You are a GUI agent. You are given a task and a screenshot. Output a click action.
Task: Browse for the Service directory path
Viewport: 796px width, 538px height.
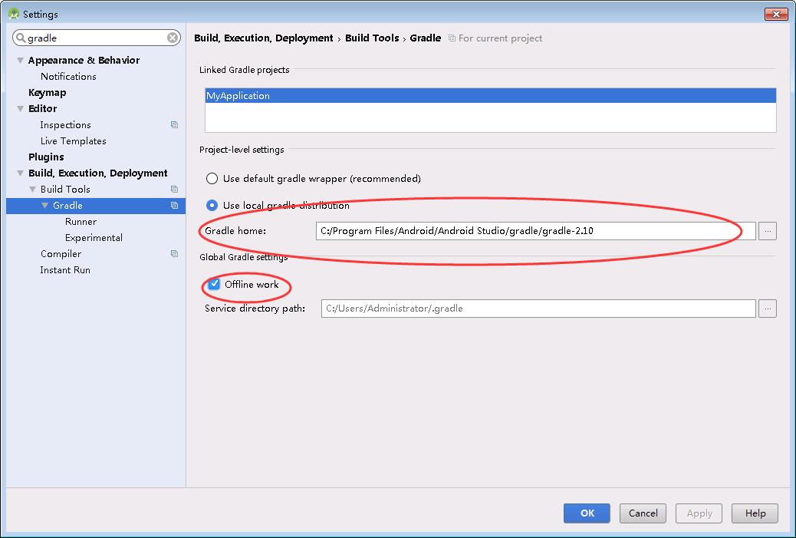[767, 309]
